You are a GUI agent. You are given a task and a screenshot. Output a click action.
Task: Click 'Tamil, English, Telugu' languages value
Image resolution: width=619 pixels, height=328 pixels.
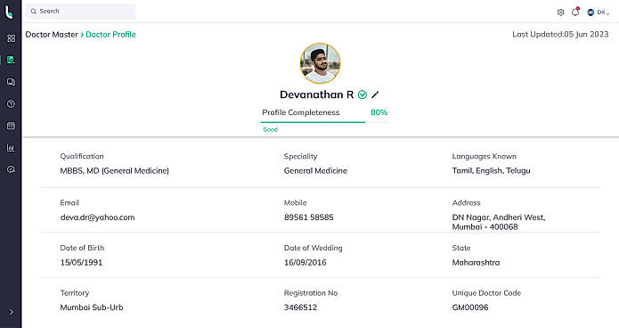pyautogui.click(x=491, y=171)
